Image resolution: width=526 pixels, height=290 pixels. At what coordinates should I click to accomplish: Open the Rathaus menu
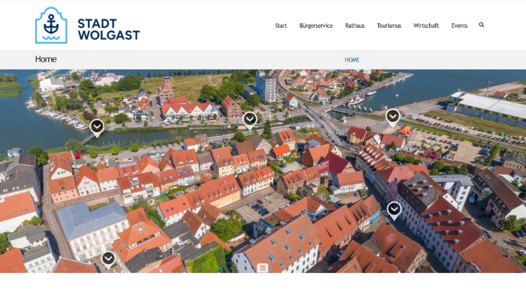tap(355, 25)
